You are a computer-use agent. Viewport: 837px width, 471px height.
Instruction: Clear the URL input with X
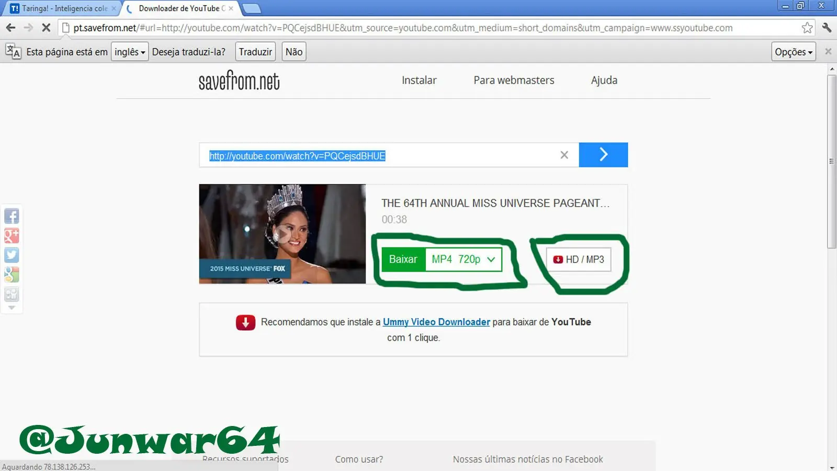pyautogui.click(x=564, y=155)
